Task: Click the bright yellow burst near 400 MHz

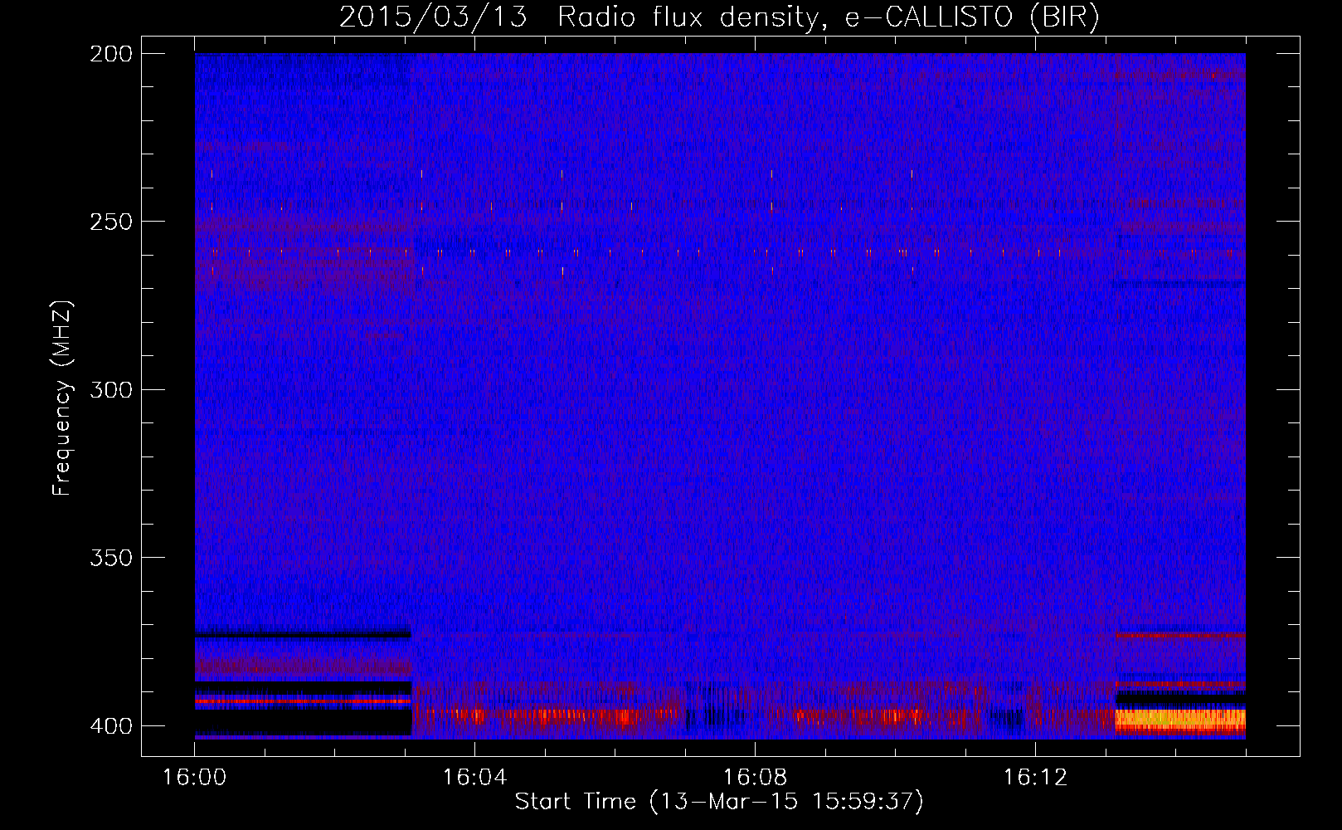Action: 1180,719
